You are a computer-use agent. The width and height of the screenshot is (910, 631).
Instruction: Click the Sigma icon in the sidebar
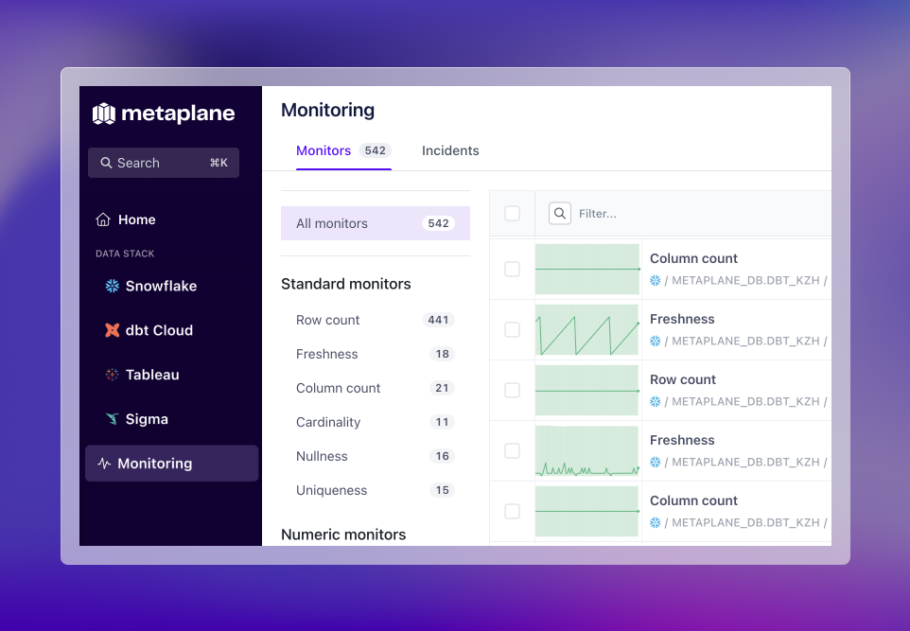(111, 419)
